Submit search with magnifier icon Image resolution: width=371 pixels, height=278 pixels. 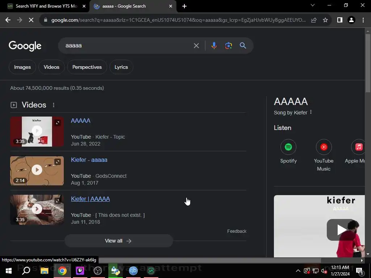pyautogui.click(x=243, y=46)
